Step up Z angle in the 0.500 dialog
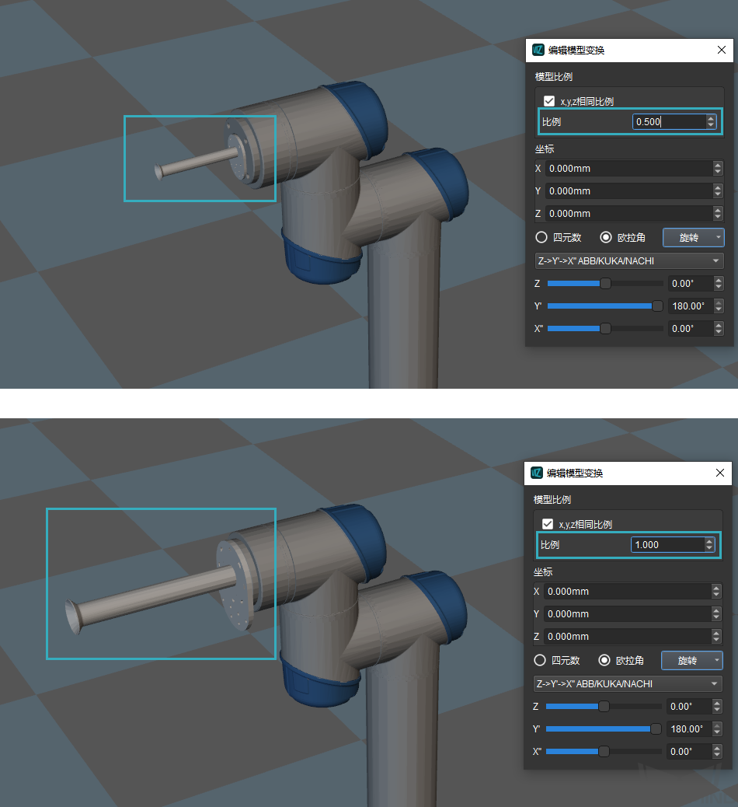Image resolution: width=738 pixels, height=807 pixels. (x=719, y=280)
